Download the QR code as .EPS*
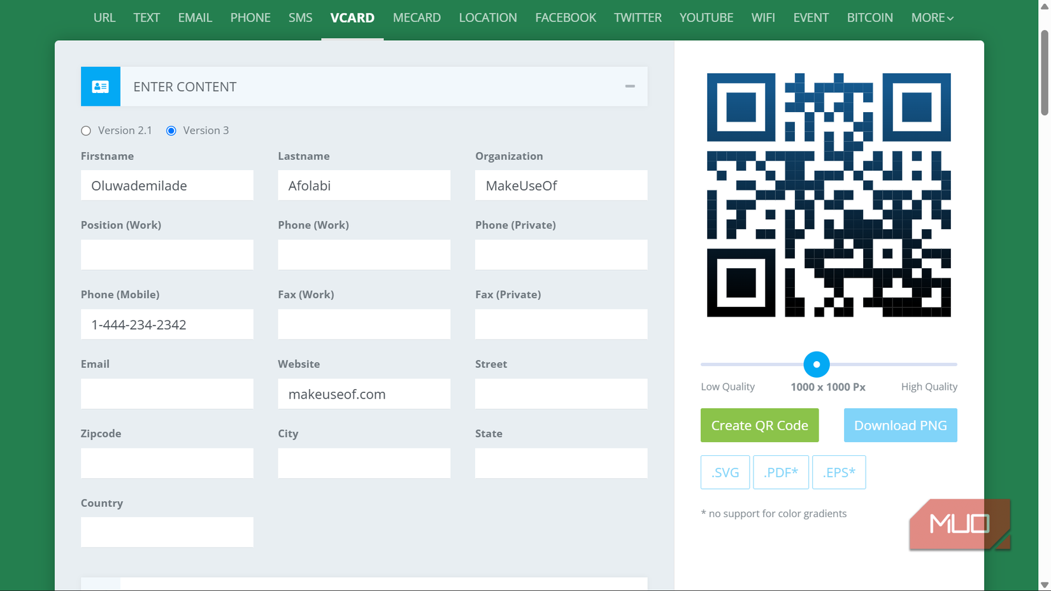The image size is (1051, 591). pos(839,473)
